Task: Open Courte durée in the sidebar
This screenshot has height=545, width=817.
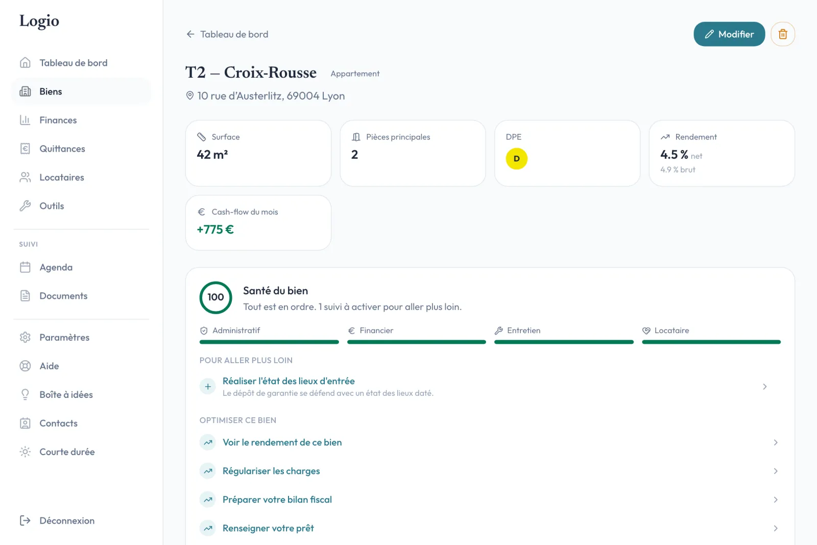Action: [x=82, y=452]
